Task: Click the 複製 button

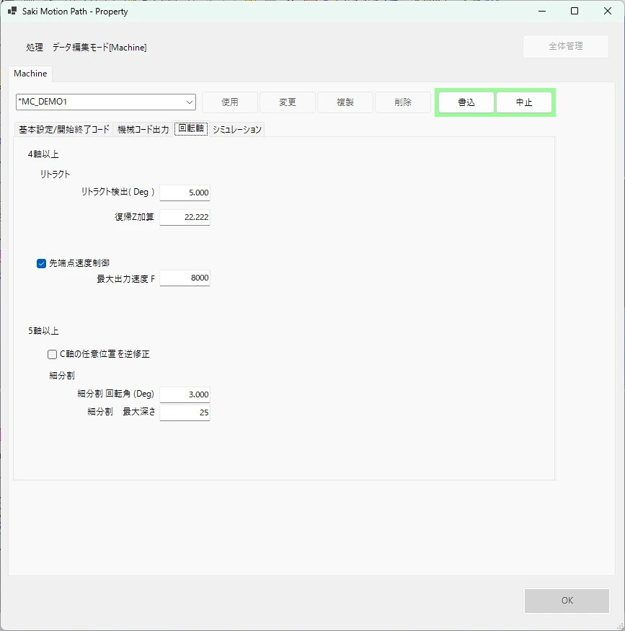Action: 345,102
